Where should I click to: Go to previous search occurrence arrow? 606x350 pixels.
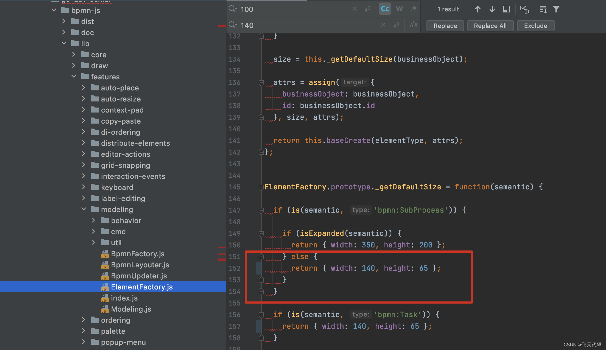[478, 9]
